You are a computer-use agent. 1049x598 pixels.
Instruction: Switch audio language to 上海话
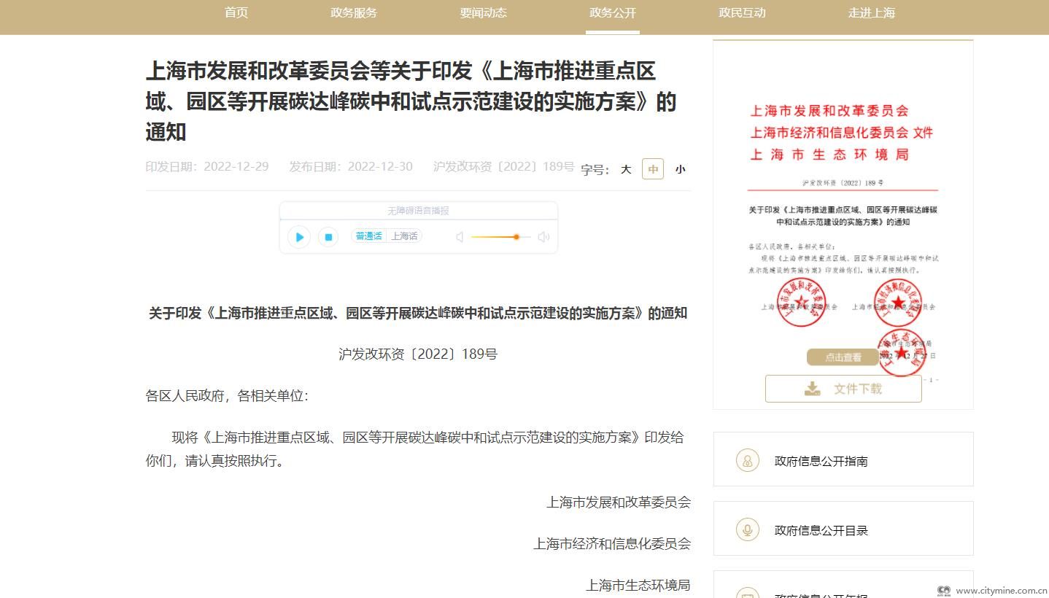[x=404, y=236]
